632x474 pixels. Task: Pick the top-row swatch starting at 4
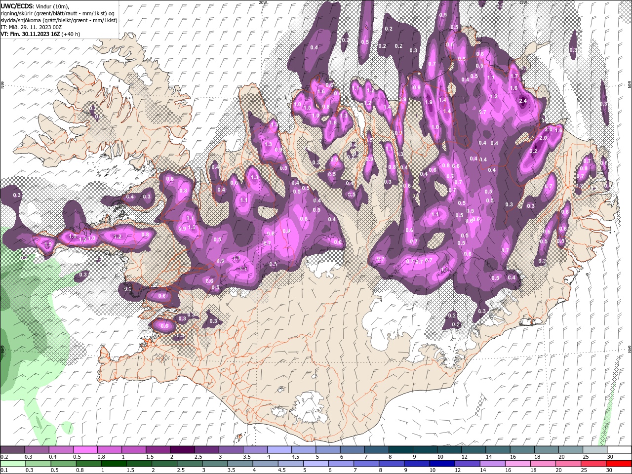tap(279, 450)
